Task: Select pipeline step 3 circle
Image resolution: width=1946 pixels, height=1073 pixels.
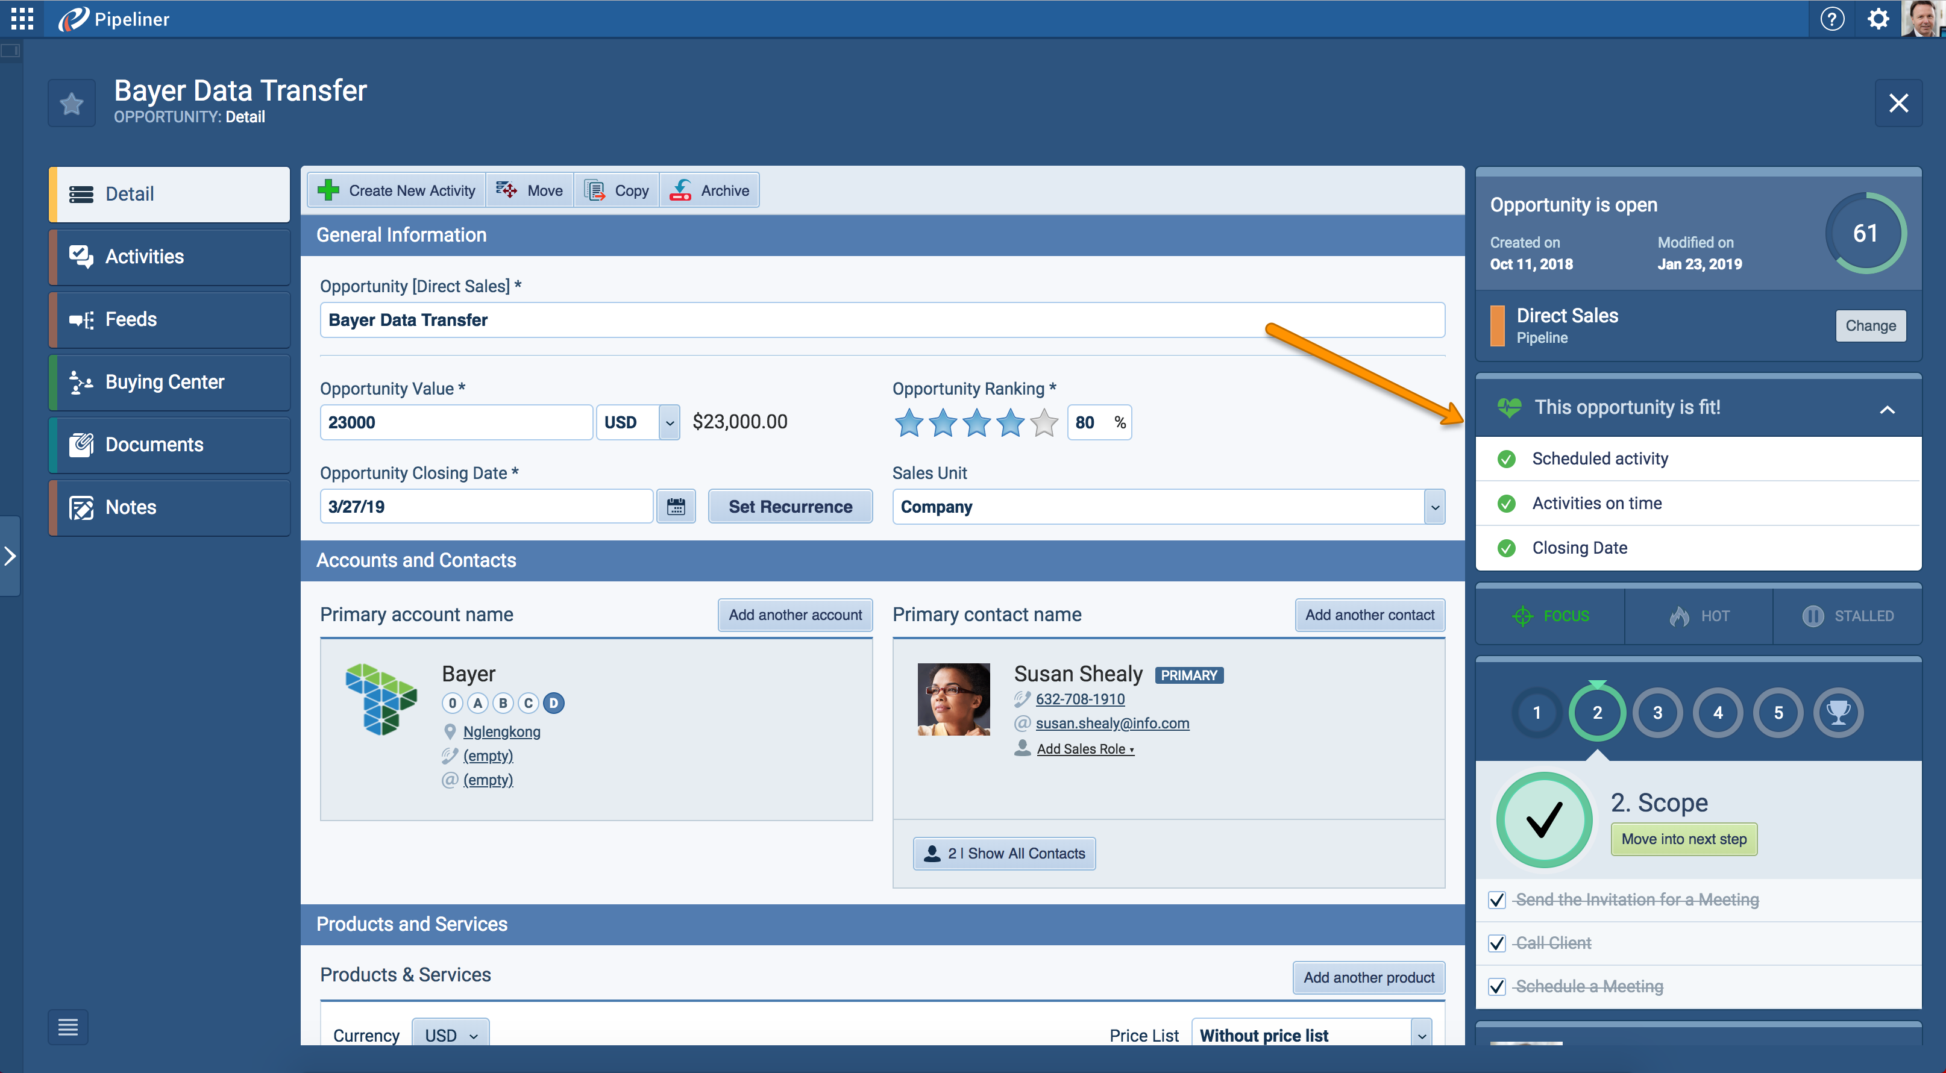Action: pos(1657,712)
